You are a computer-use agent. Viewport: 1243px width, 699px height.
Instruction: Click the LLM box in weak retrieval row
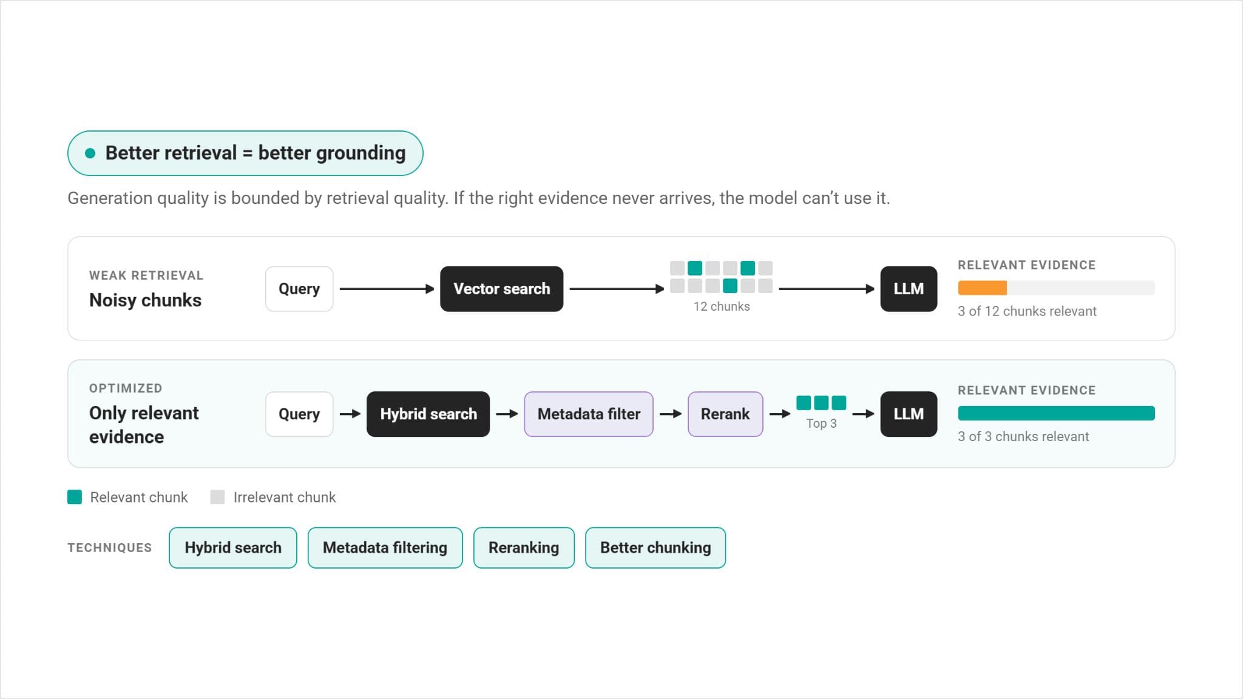[909, 289]
